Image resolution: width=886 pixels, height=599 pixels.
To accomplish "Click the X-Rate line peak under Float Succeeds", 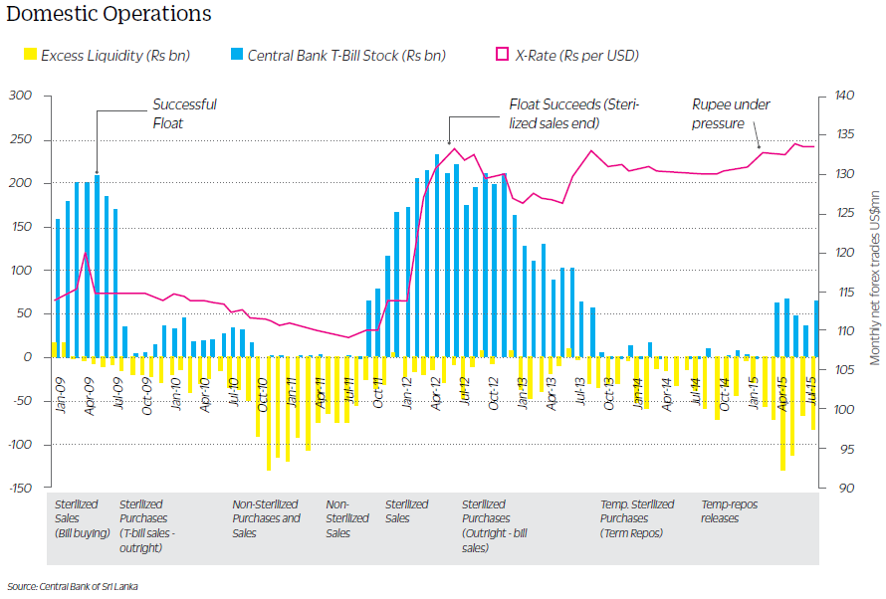I will 454,148.
